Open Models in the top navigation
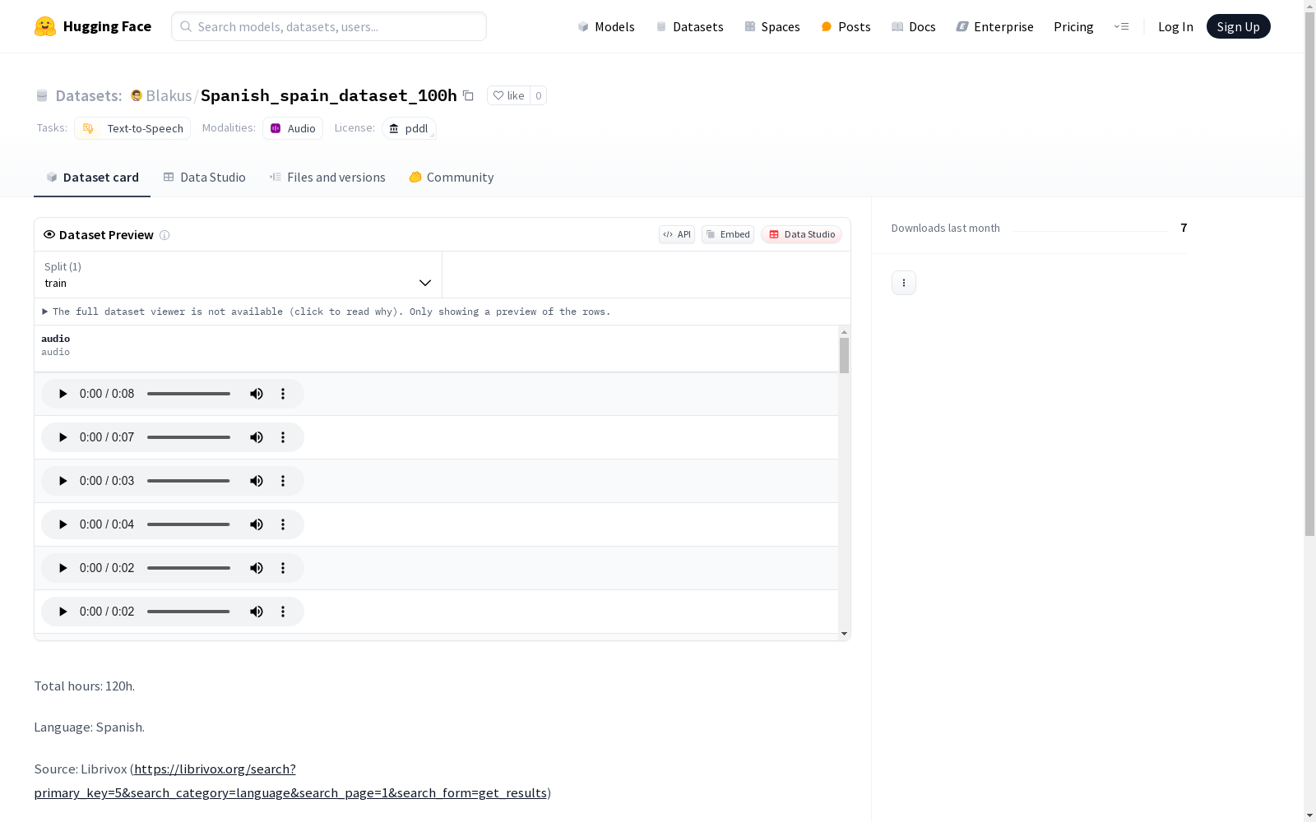This screenshot has height=822, width=1316. (606, 27)
